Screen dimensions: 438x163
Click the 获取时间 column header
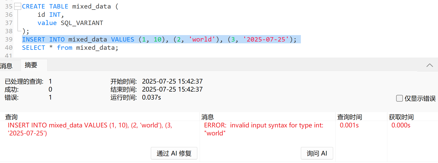click(401, 117)
